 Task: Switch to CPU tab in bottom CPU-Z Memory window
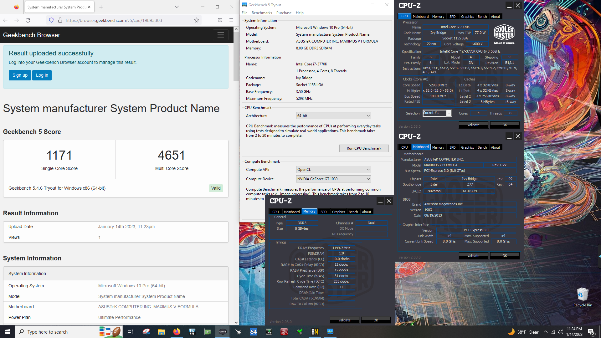tap(275, 212)
